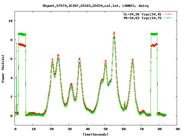The width and height of the screenshot is (183, 137).
Task: Click the red calibration plateau near 77 seconds
Action: pos(154,45)
